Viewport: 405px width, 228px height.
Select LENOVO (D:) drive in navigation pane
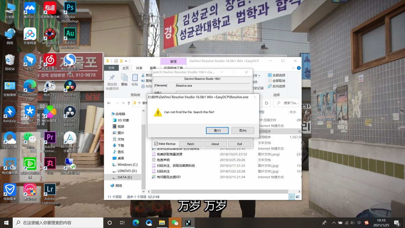127,171
